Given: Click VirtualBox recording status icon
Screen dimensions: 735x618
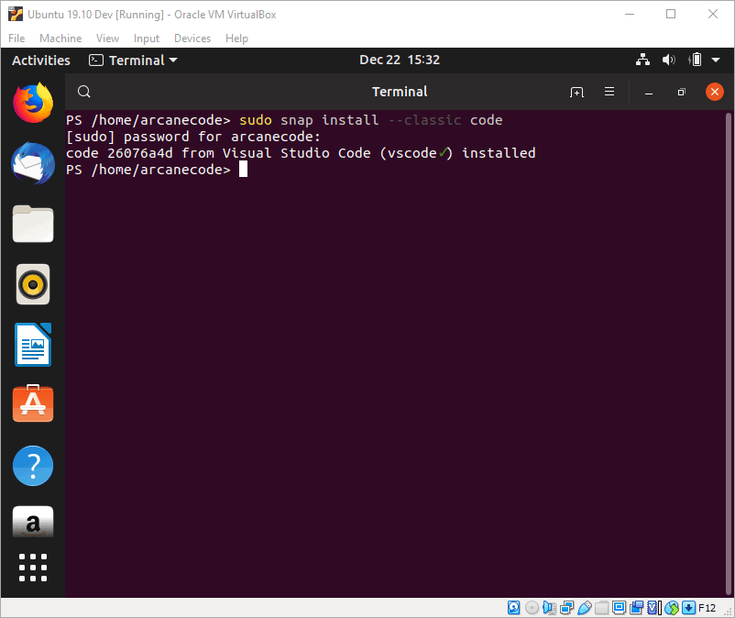Looking at the screenshot, I should pyautogui.click(x=637, y=608).
